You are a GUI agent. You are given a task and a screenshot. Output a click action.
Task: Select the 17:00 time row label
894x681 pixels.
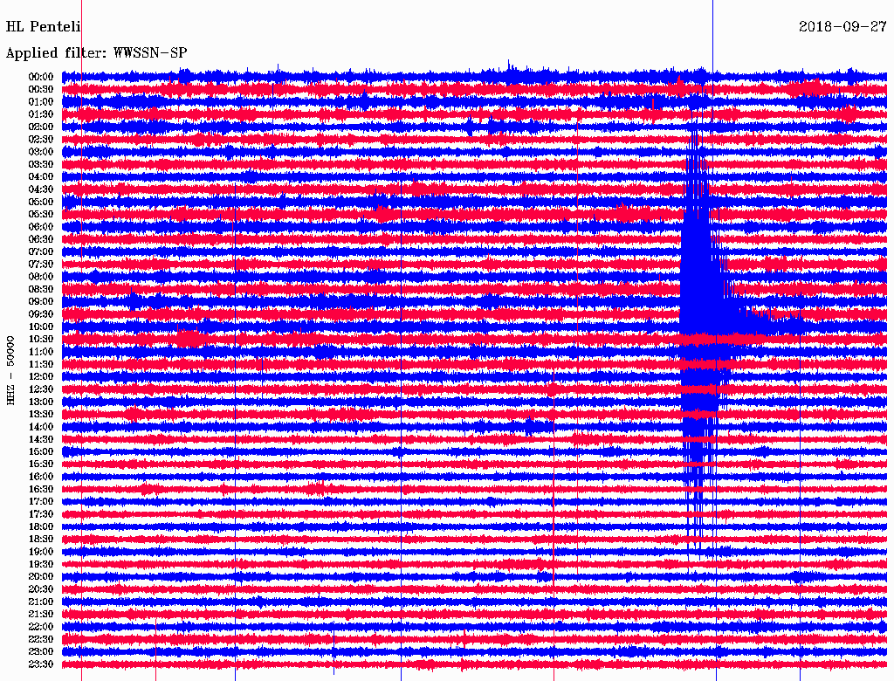[40, 502]
